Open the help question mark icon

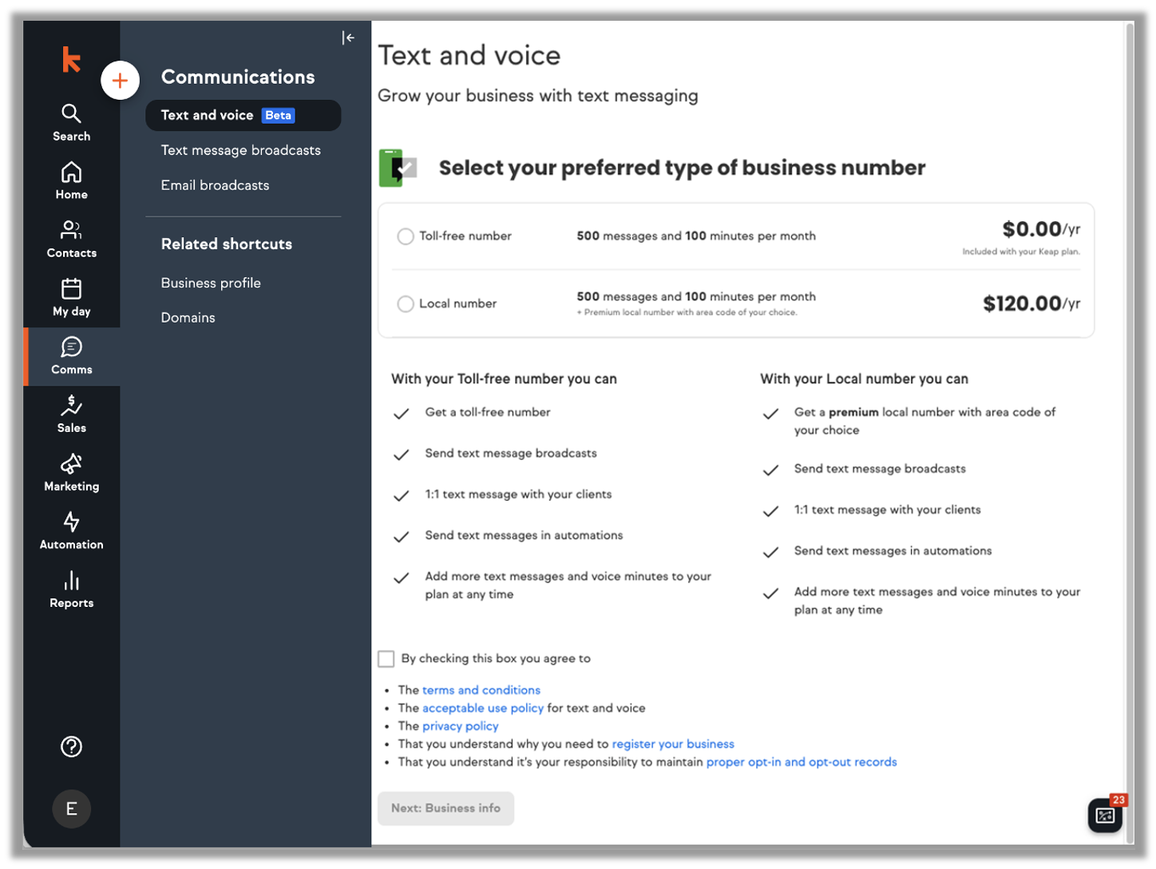[x=71, y=746]
